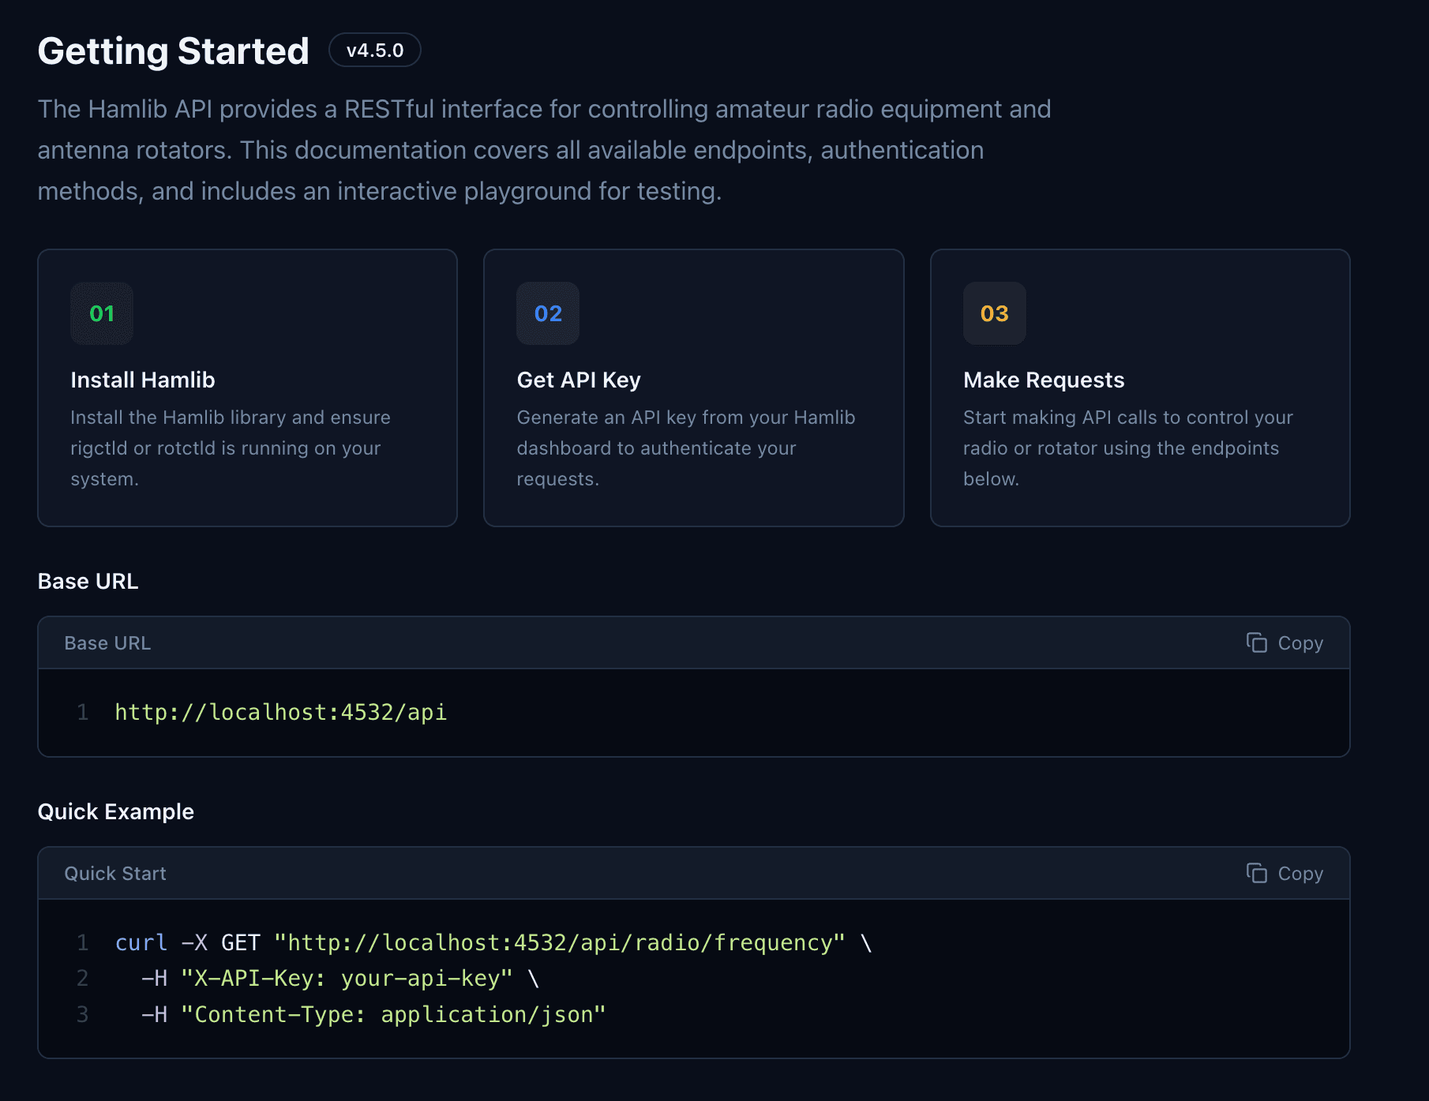Select the 03 step number icon

pos(994,313)
